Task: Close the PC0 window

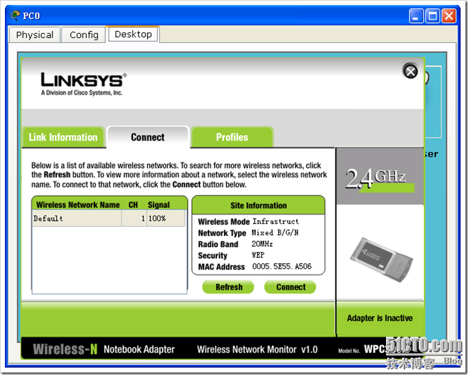Action: pyautogui.click(x=449, y=16)
